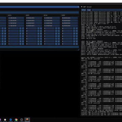Click the active orange app taskbar icon

tap(27, 120)
